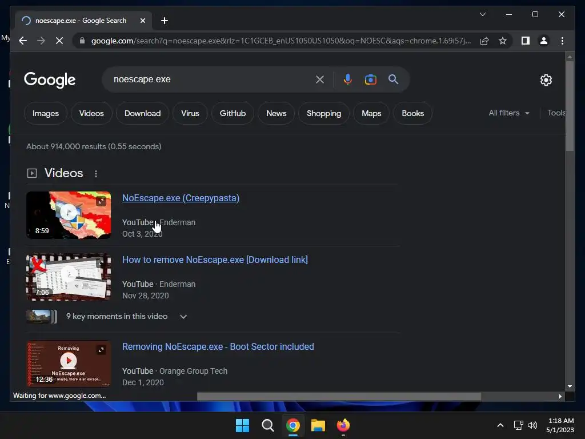Open File Explorer from the taskbar
Screen dimensions: 585x439
click(x=318, y=425)
